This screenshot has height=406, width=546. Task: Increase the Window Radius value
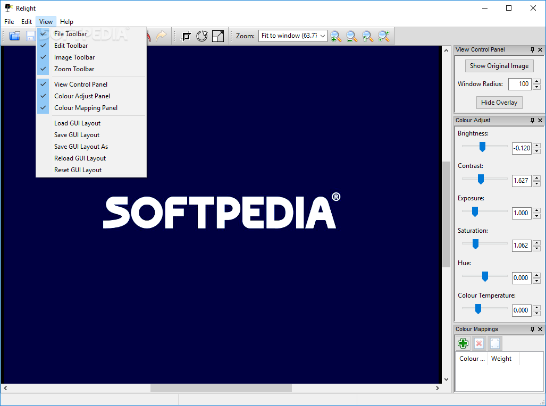(536, 81)
